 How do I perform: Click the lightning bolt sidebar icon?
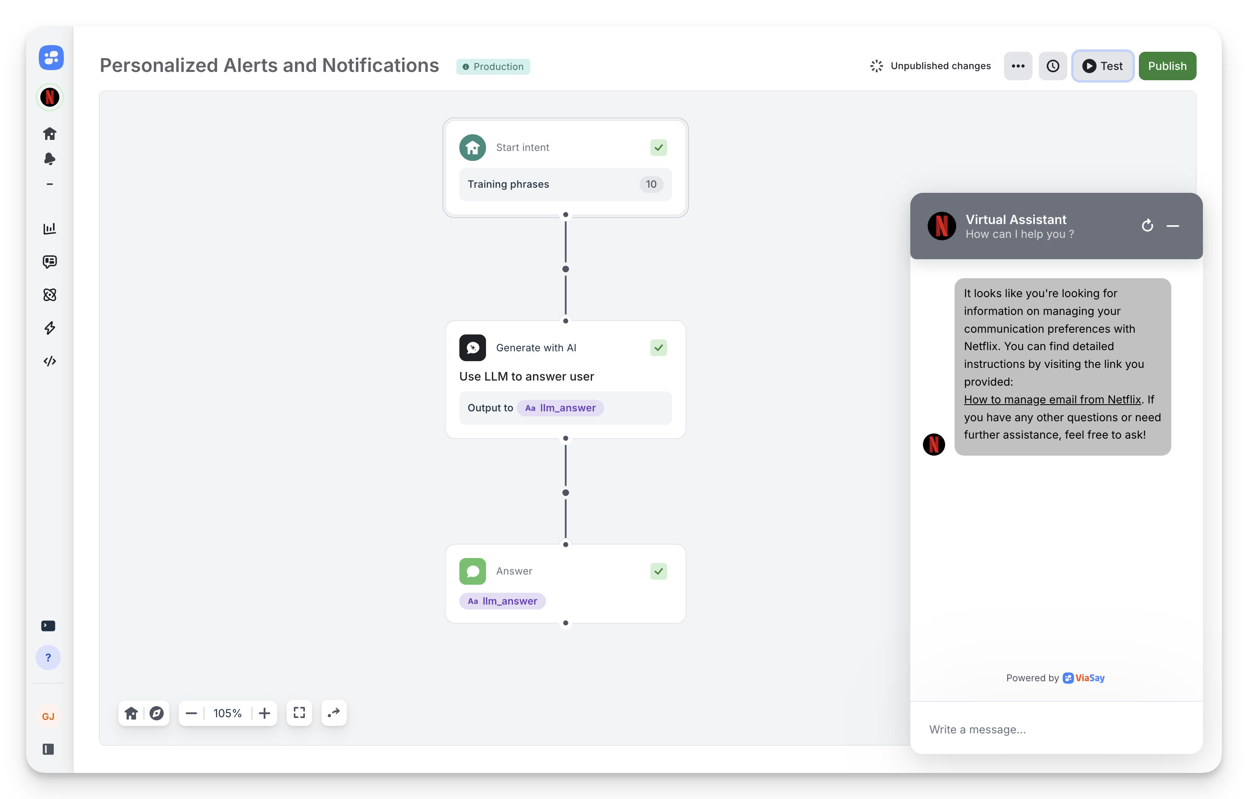(x=49, y=328)
